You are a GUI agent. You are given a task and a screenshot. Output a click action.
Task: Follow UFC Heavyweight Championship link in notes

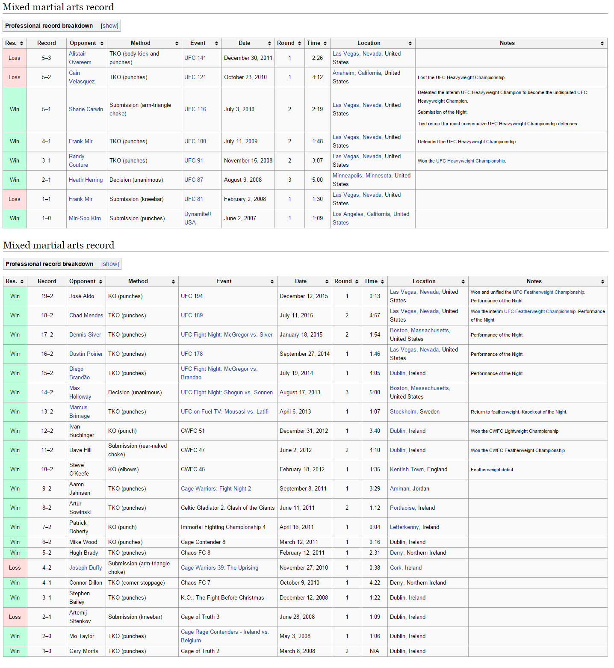pos(470,161)
